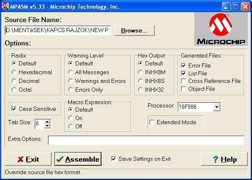Click the status bar hint text

click(43, 172)
